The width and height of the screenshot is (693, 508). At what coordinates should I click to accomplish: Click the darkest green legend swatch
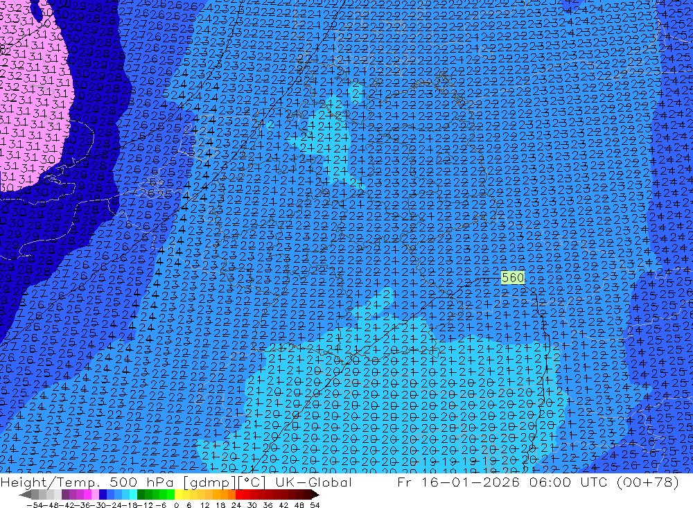[141, 494]
